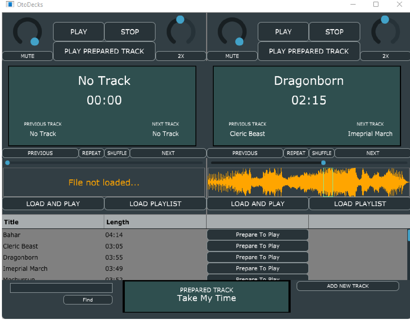Screen dimensions: 410x323
Task: Play the Dragonborn track
Action: click(x=283, y=32)
